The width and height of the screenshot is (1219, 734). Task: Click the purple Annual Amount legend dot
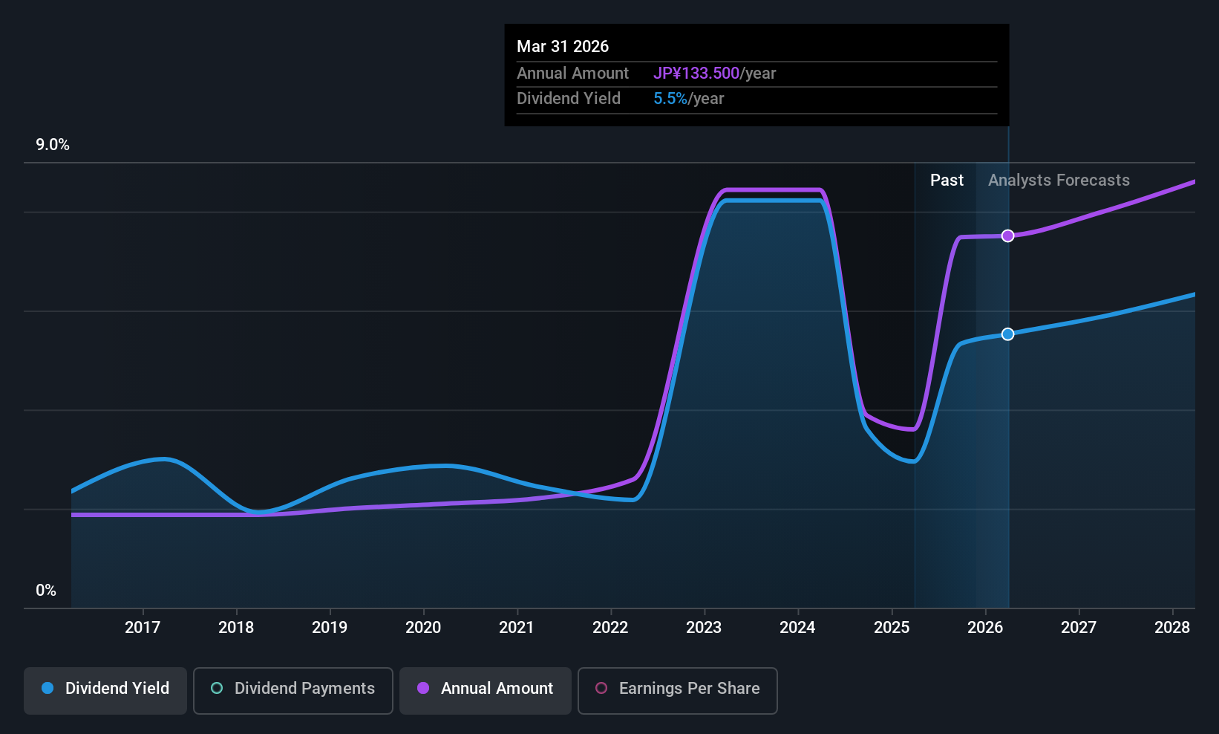(x=423, y=689)
